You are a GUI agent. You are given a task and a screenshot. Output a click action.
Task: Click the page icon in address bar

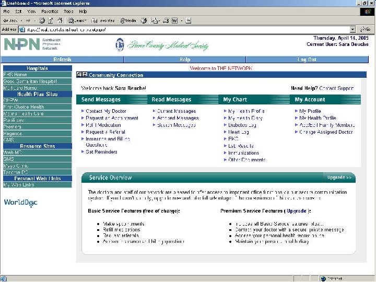point(22,29)
